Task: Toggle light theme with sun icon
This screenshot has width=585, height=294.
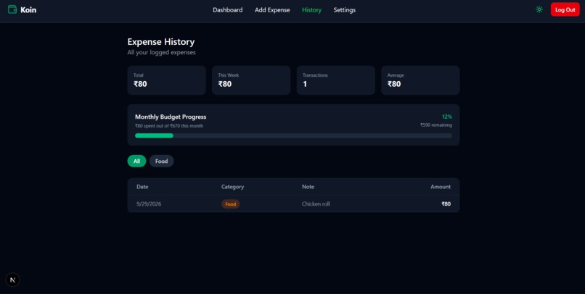Action: [539, 9]
